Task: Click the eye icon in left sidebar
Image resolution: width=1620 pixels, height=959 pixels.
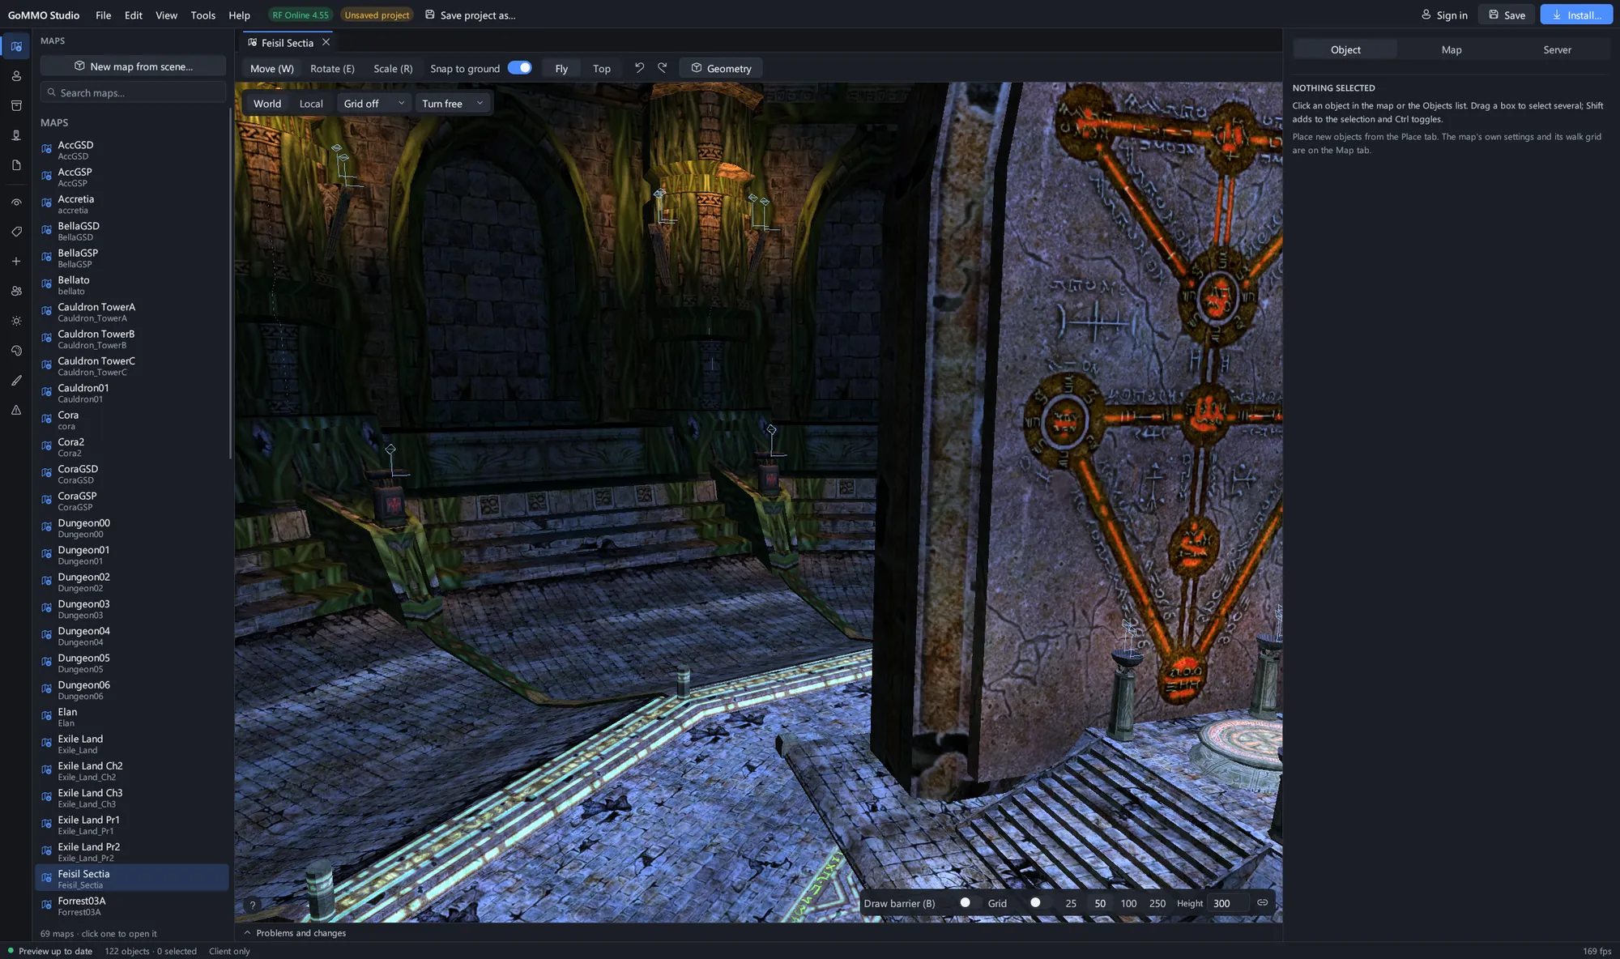Action: pyautogui.click(x=16, y=202)
